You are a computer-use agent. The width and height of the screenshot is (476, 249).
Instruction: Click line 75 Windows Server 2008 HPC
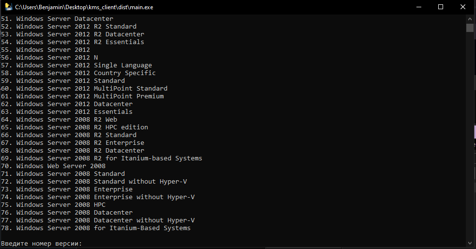(53, 204)
